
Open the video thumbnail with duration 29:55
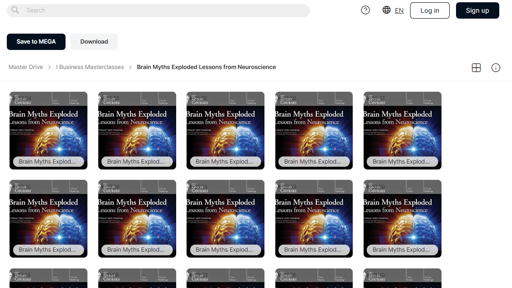click(x=137, y=131)
